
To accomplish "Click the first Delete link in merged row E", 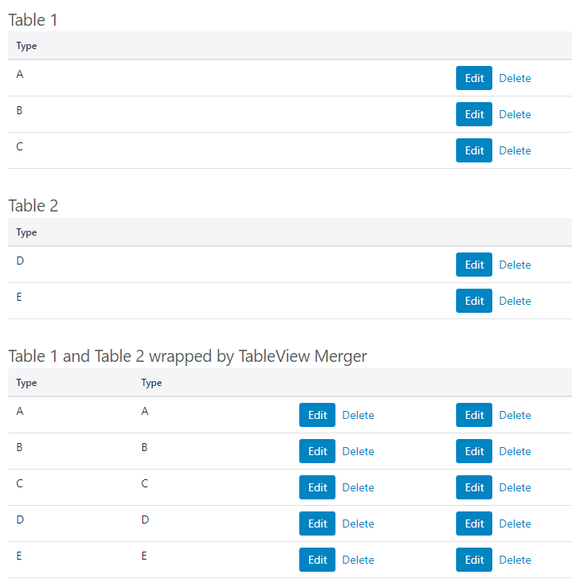I will click(358, 560).
